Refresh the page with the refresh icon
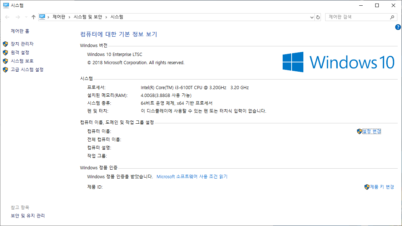 point(318,17)
